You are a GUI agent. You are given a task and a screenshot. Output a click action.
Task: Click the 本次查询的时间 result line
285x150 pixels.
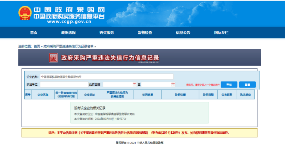[x=100, y=119]
